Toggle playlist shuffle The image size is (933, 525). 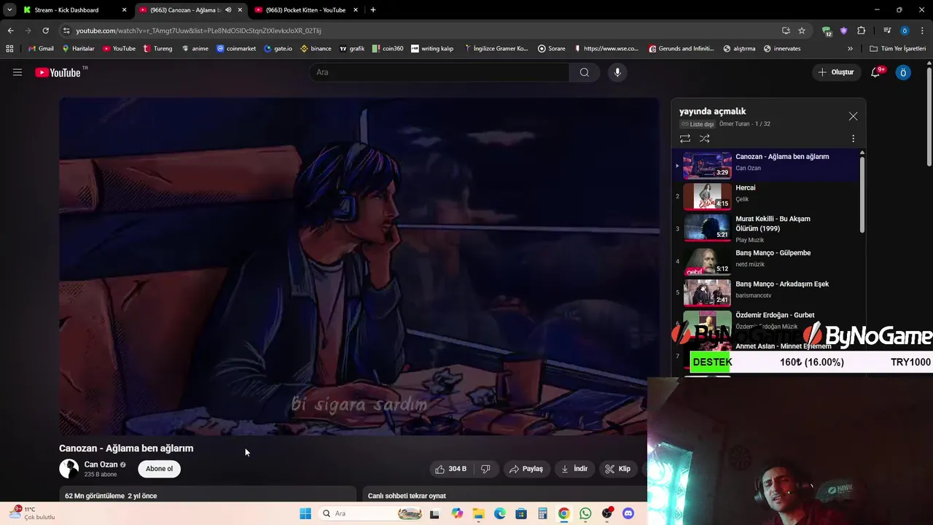tap(705, 139)
